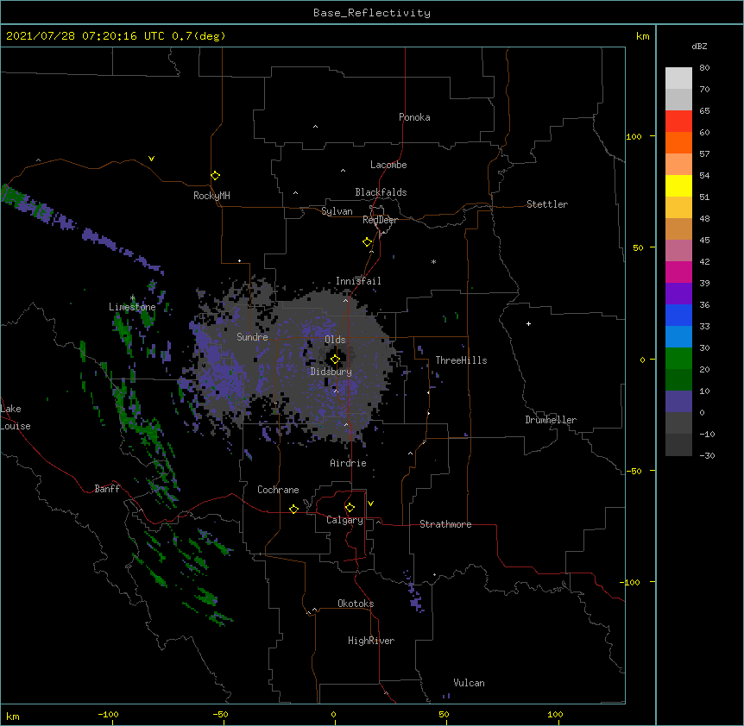Screen dimensions: 744x726
Task: Select the magenta 39-42 dBZ legend swatch
Action: tap(678, 272)
